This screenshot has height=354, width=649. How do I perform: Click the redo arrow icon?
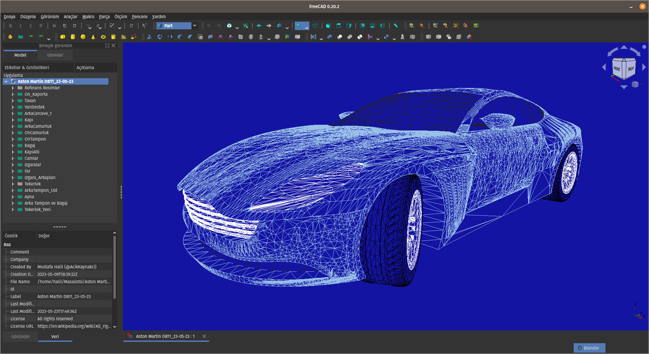tap(99, 25)
